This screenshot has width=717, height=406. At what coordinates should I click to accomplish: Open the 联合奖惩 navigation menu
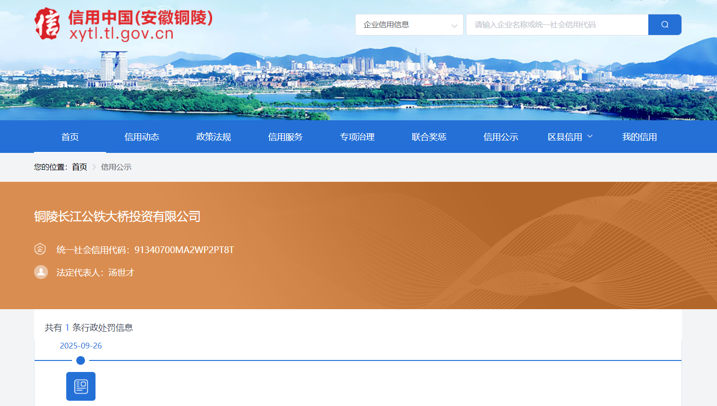(x=429, y=137)
